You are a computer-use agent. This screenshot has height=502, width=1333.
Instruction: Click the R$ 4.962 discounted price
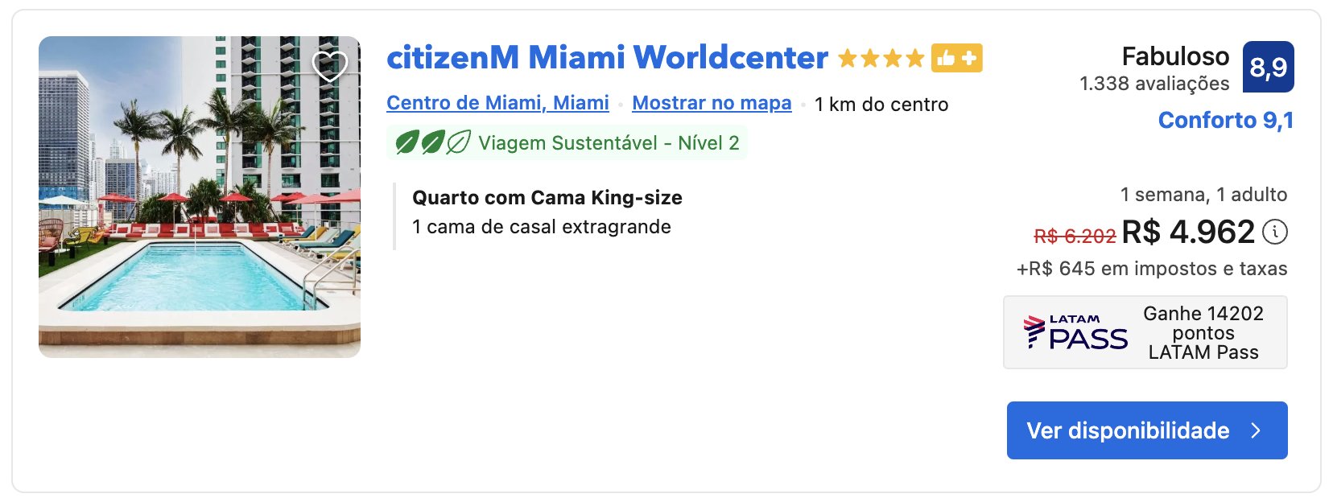(x=1188, y=232)
